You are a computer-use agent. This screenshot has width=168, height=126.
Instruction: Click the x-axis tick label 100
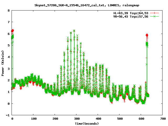click(x=34, y=119)
